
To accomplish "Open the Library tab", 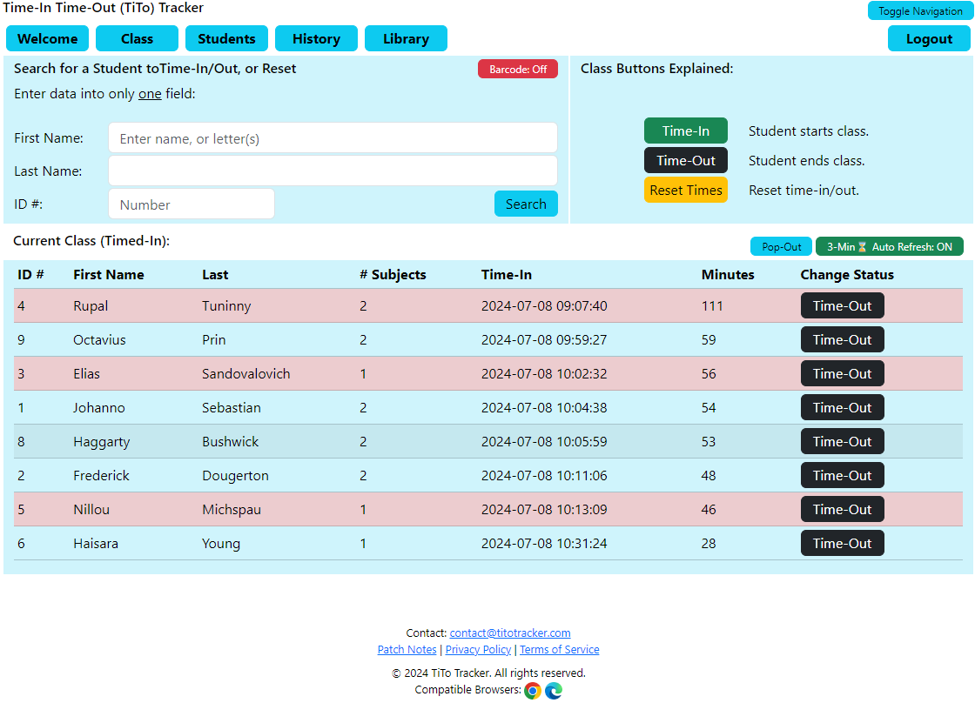I will click(x=406, y=39).
